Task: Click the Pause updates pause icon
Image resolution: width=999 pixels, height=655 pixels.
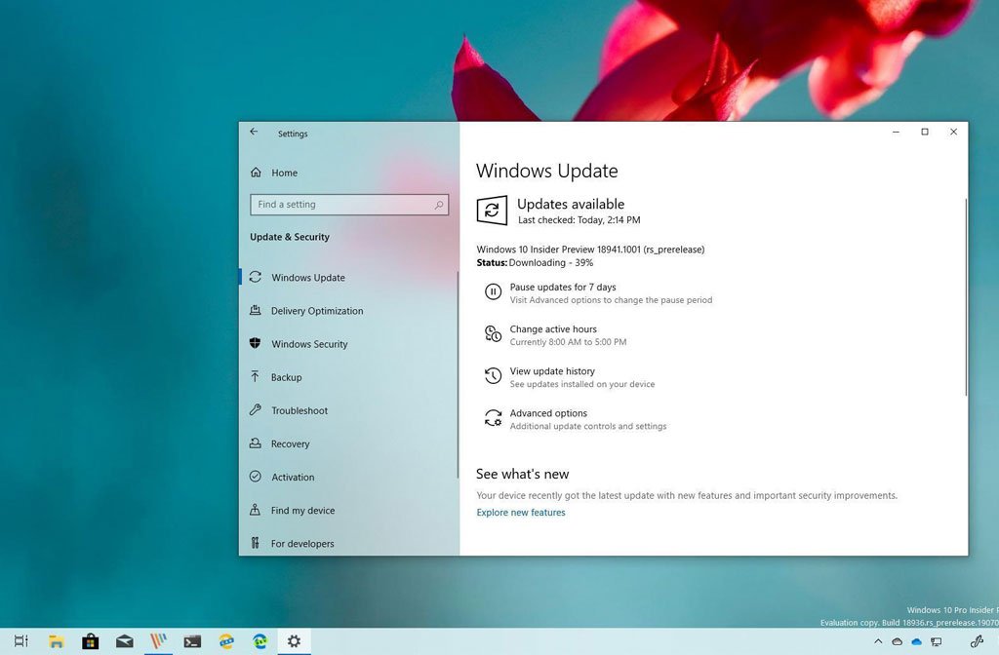Action: click(493, 292)
